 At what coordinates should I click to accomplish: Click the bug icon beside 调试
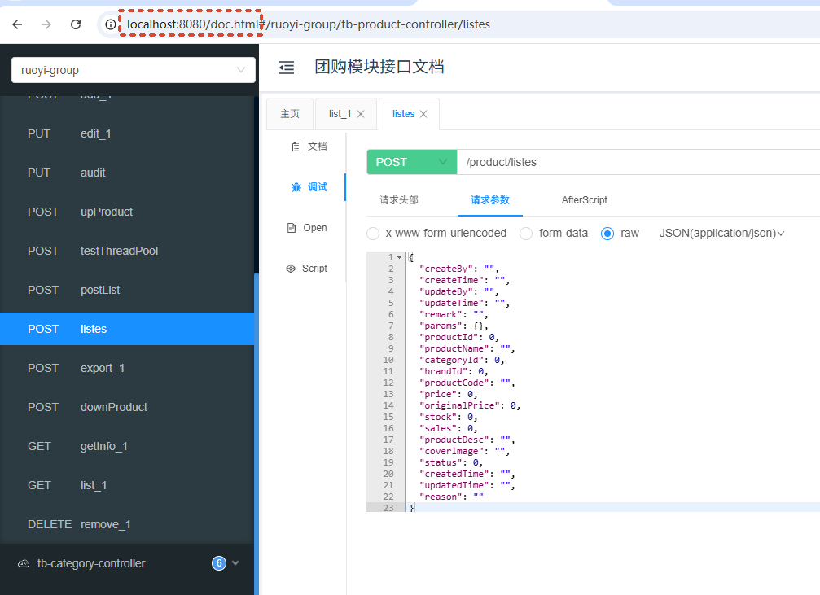[x=296, y=187]
